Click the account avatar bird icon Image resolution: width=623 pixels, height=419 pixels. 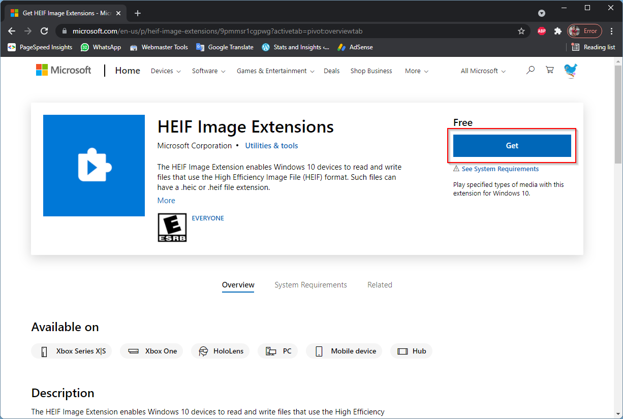click(571, 71)
